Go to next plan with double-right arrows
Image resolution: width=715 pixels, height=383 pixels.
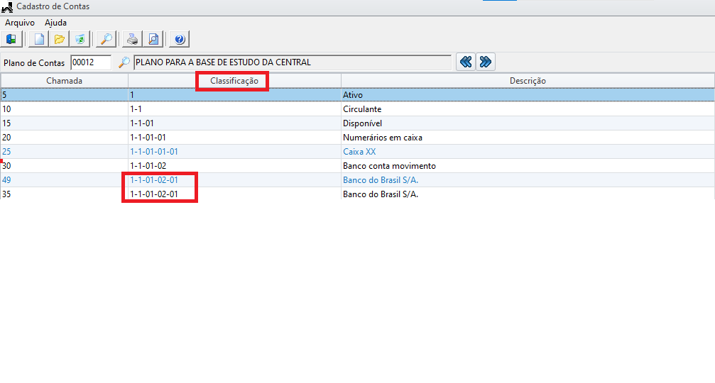pos(486,62)
